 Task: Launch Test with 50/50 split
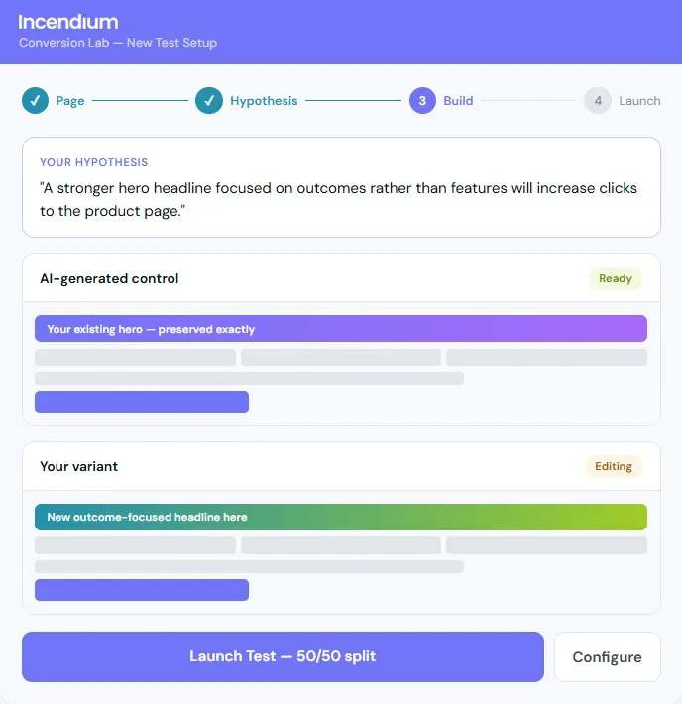283,656
